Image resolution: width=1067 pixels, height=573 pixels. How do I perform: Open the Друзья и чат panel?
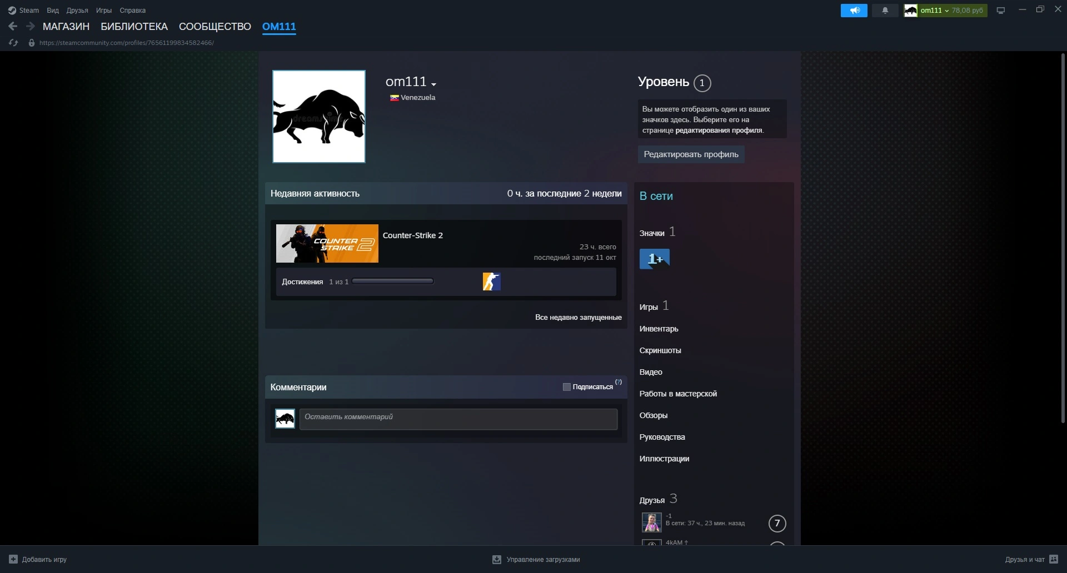(1025, 560)
